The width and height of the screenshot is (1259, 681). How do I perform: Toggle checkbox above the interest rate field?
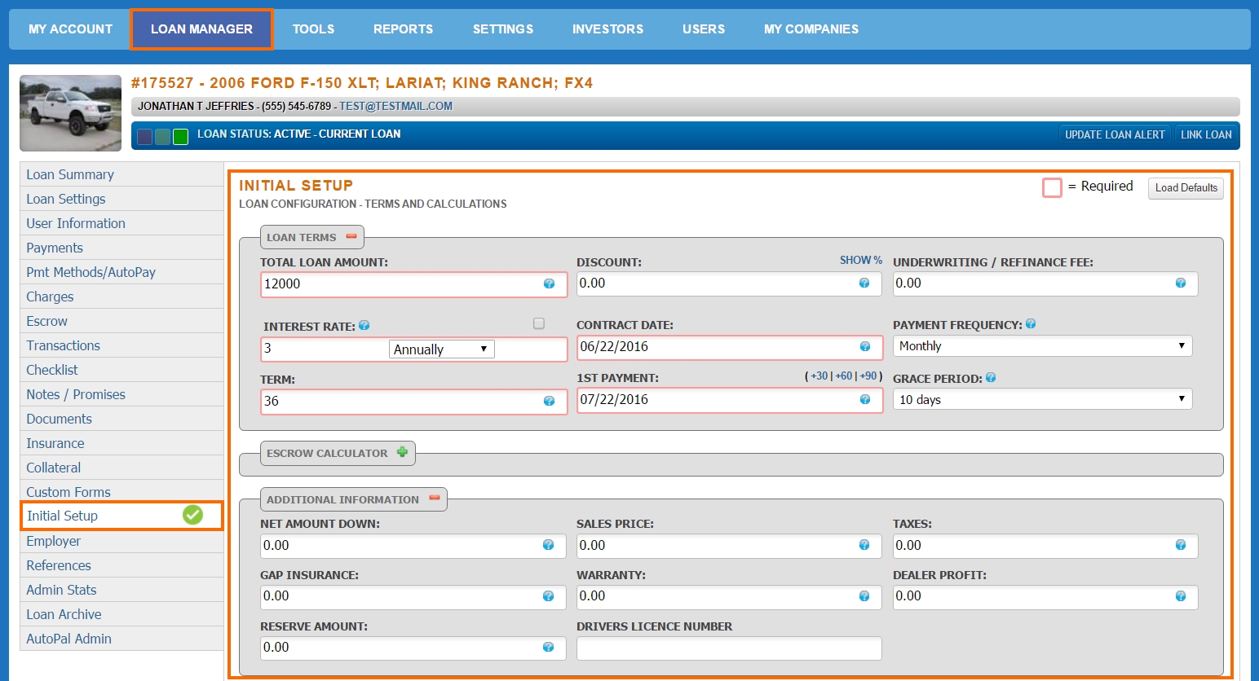tap(539, 323)
